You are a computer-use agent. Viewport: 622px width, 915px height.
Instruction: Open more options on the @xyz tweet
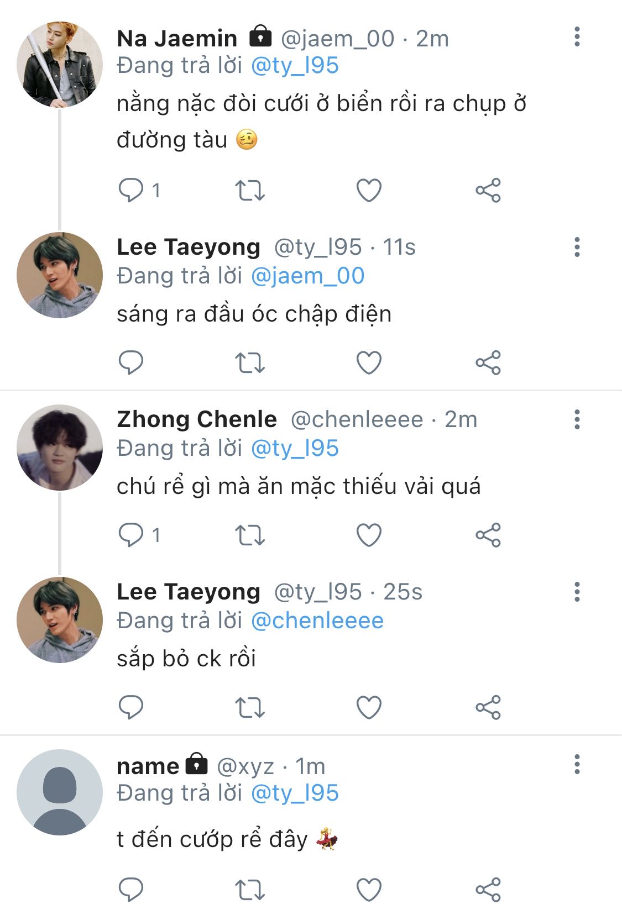pos(577,765)
